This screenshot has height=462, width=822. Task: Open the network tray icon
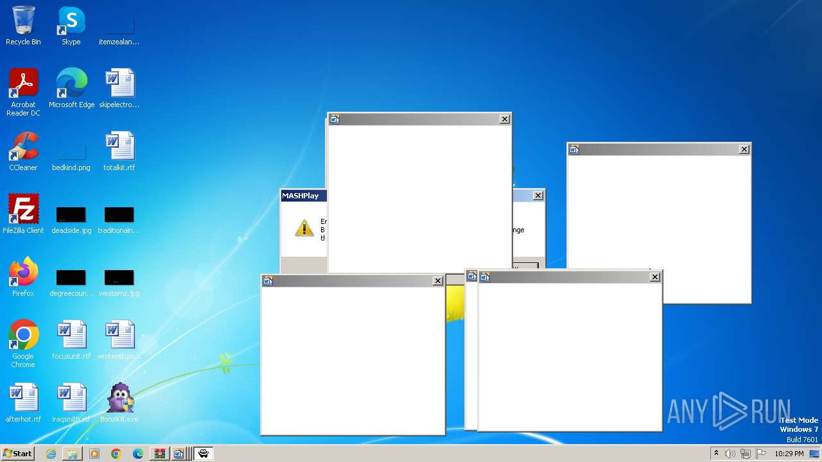746,454
